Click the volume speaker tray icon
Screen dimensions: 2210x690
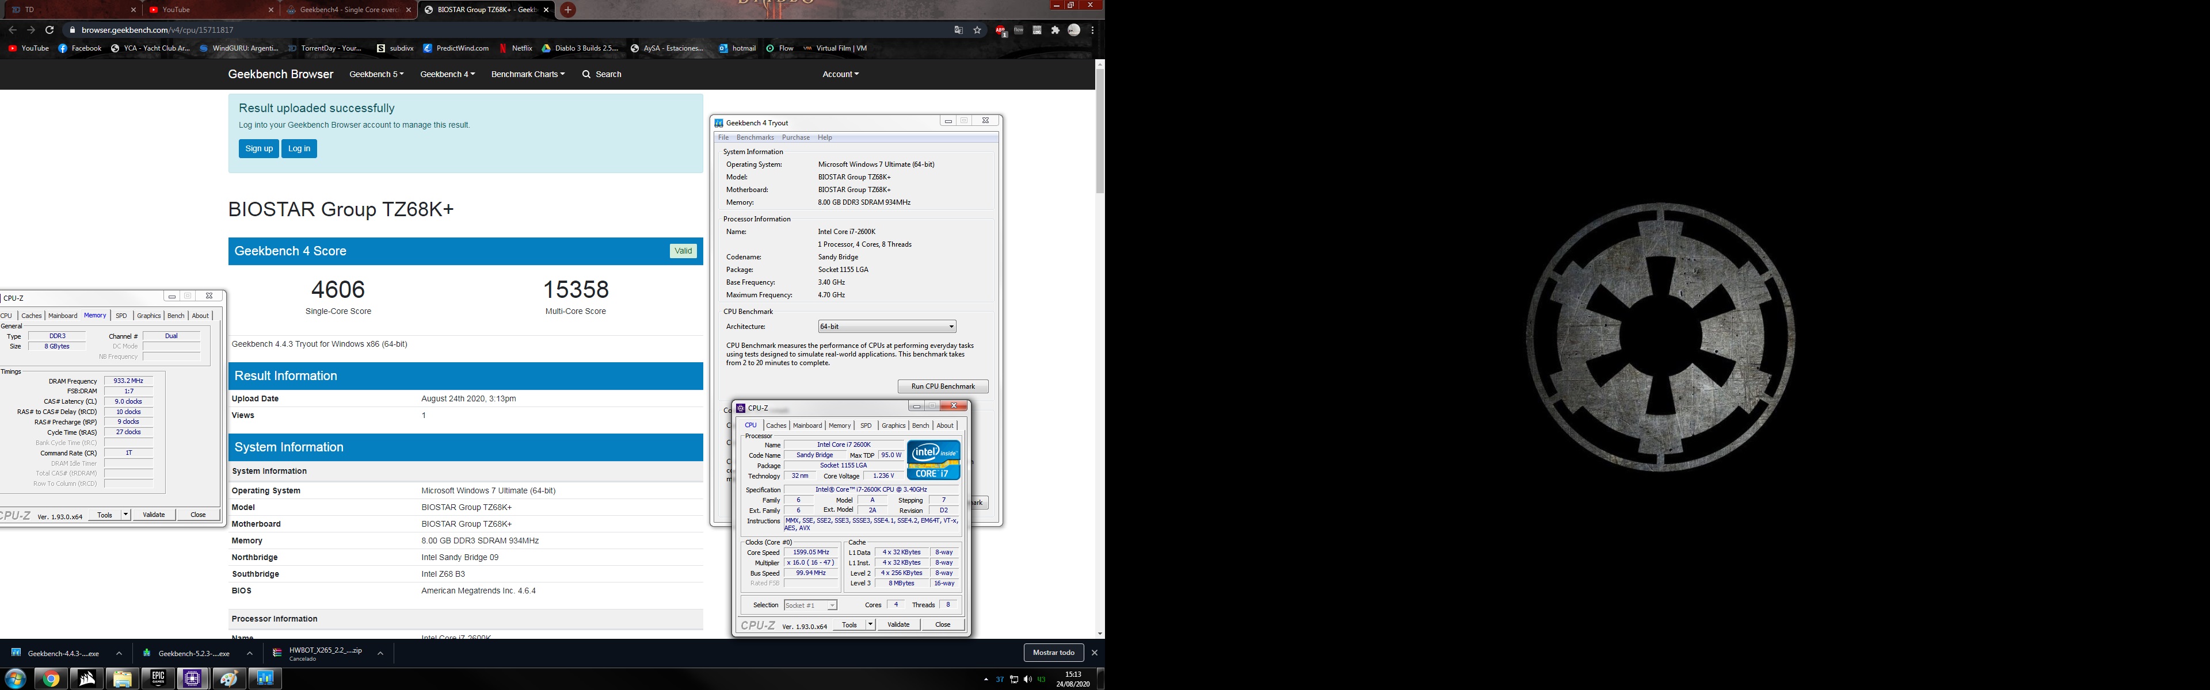[1028, 680]
